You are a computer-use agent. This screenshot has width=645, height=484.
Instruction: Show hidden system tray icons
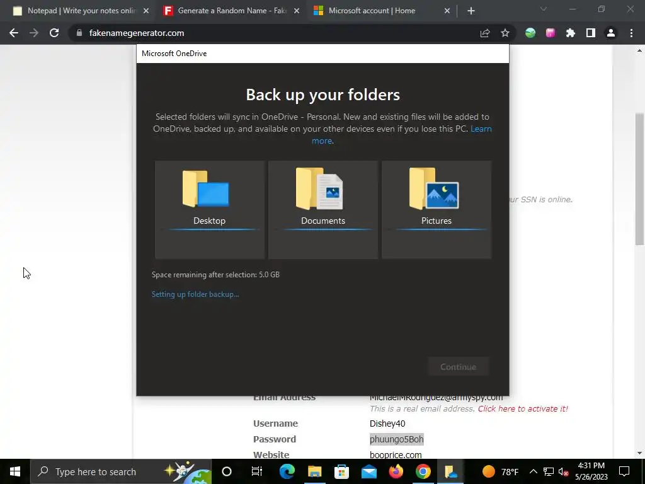point(533,471)
